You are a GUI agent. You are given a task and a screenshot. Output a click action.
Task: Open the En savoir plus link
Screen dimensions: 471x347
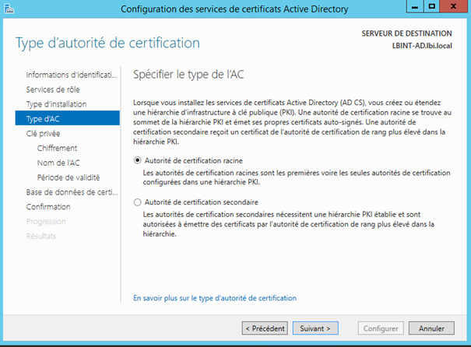pyautogui.click(x=215, y=298)
